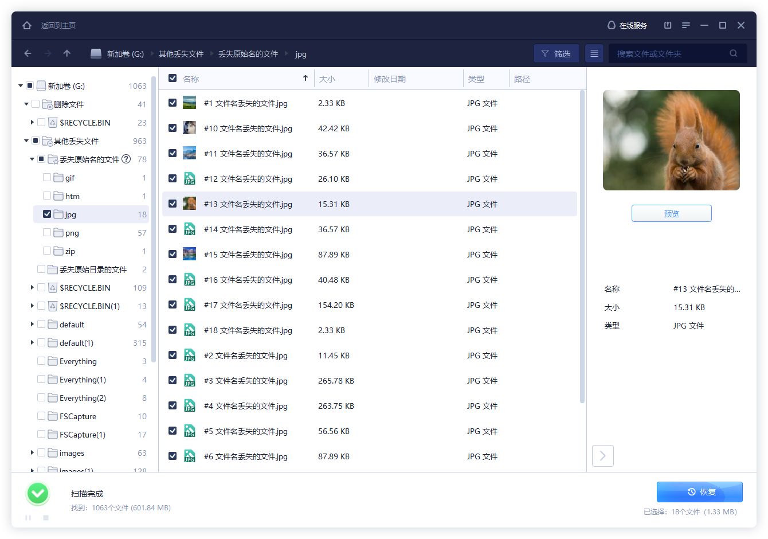The height and width of the screenshot is (539, 768).
Task: Click the back navigation arrow
Action: [x=28, y=53]
